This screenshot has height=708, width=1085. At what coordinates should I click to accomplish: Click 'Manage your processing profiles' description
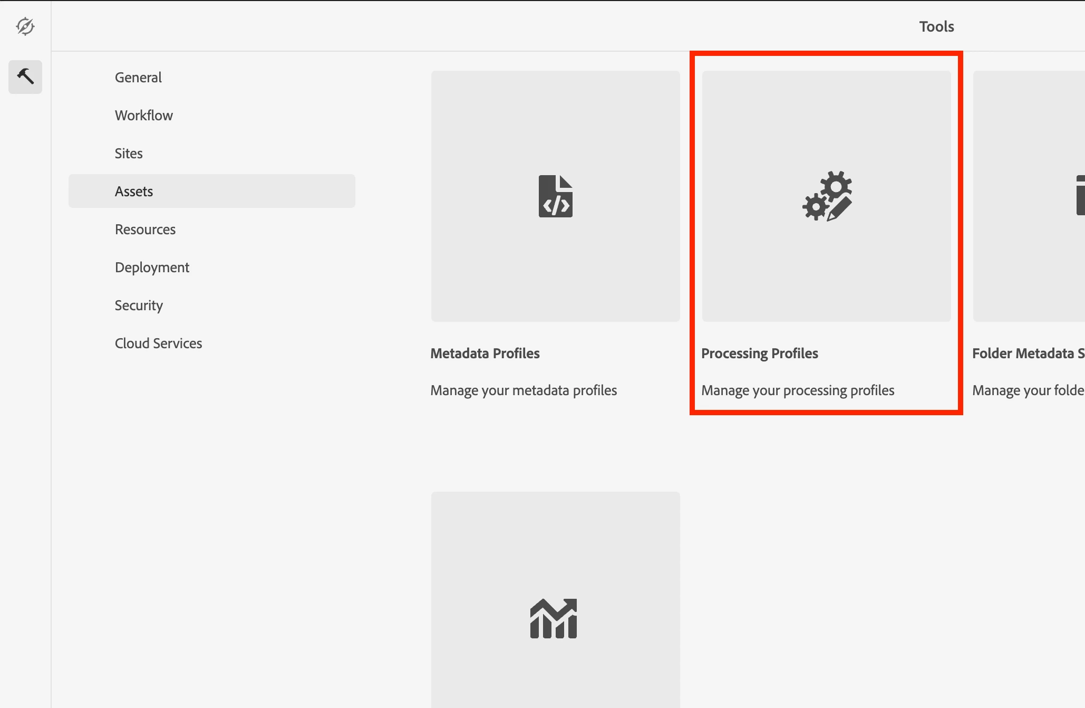pyautogui.click(x=797, y=390)
